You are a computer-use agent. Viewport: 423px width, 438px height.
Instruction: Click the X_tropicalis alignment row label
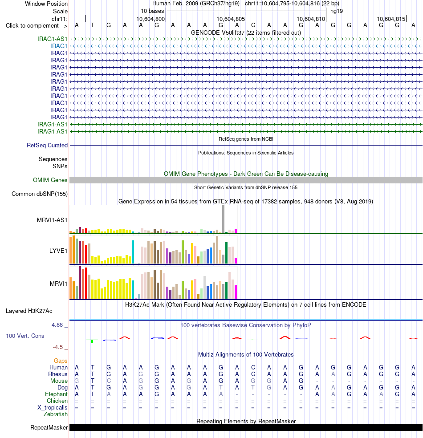point(53,408)
